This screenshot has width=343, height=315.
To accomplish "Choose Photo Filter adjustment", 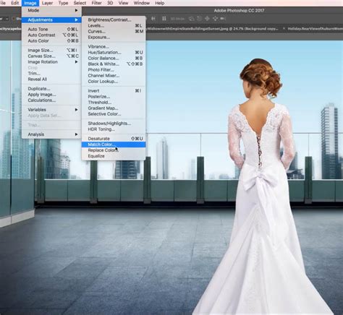I will (x=114, y=69).
